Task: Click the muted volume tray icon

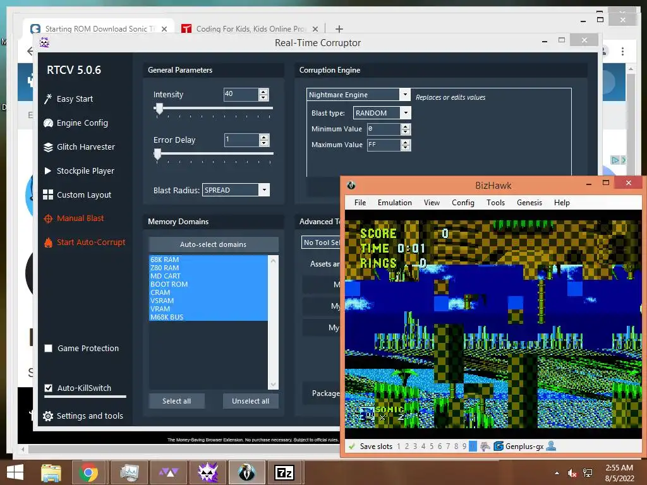Action: click(572, 473)
